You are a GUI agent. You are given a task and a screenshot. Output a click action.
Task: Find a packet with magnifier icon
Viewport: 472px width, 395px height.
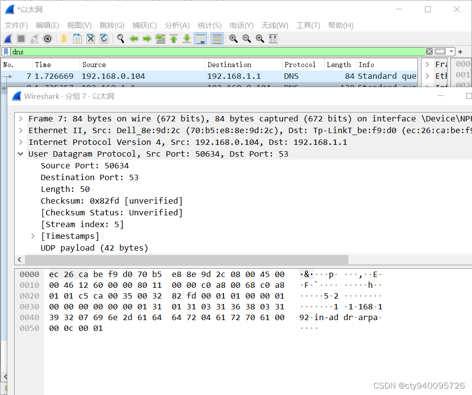click(120, 39)
